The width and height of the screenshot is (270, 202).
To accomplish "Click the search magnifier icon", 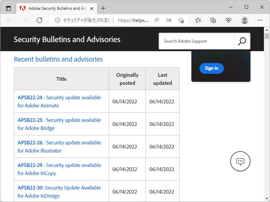I will tap(242, 41).
